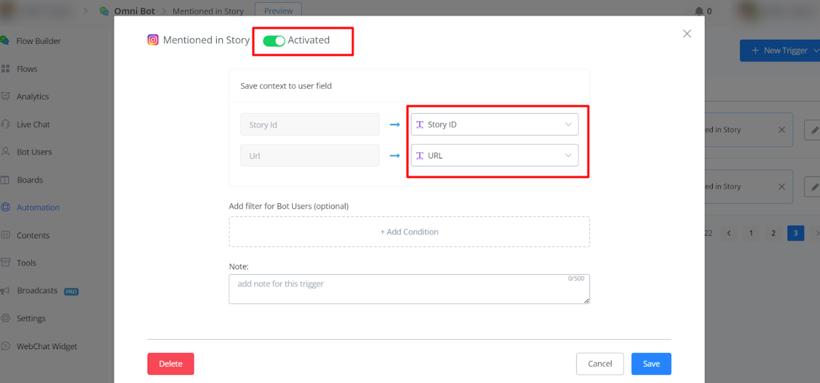The image size is (820, 383).
Task: Close the dialog with the X button
Action: (x=687, y=34)
